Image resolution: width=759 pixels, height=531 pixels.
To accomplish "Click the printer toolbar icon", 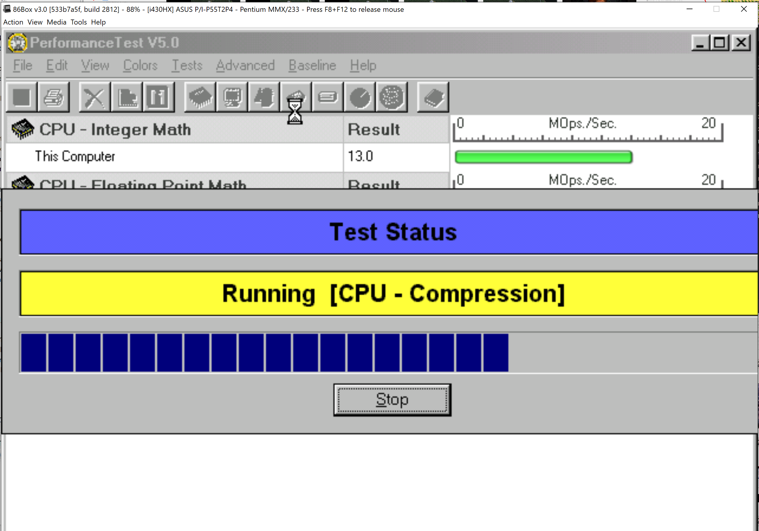I will pyautogui.click(x=53, y=98).
